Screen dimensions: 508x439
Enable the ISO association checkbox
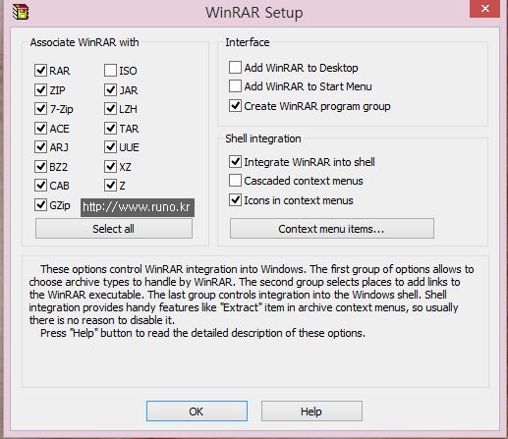[110, 71]
